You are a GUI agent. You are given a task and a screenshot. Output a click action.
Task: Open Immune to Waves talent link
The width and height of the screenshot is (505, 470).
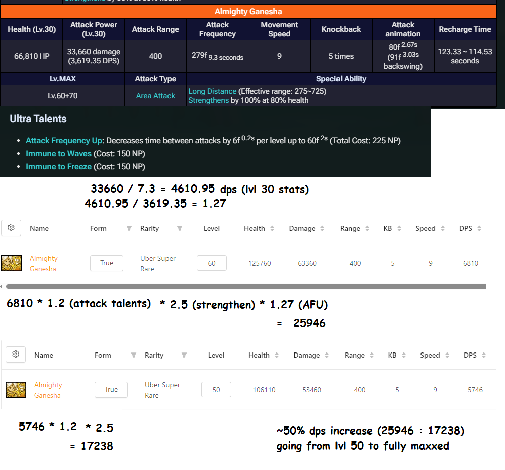[x=59, y=153]
